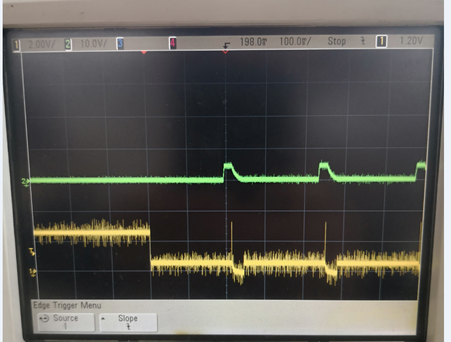
Task: Click the falling-edge trigger icon near delay value
Action: 226,46
